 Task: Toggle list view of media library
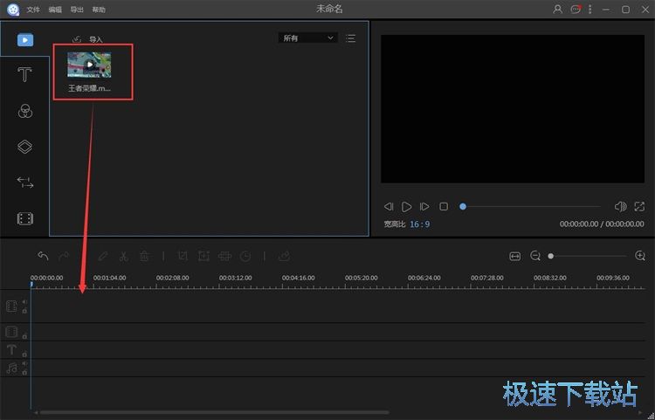coord(350,38)
